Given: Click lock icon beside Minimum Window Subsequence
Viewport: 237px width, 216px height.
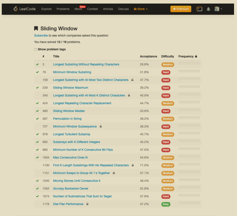Looking at the screenshot, I should [101, 126].
